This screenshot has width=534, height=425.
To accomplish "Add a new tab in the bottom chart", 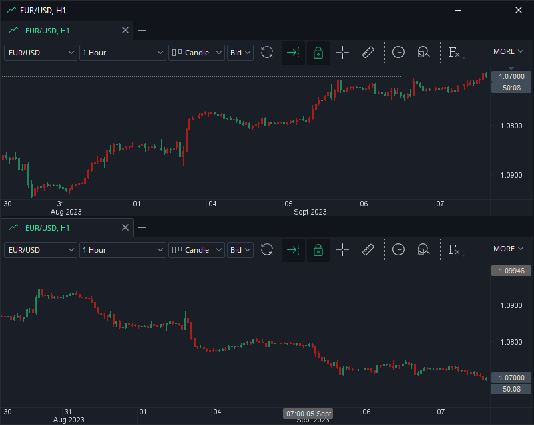I will [142, 227].
